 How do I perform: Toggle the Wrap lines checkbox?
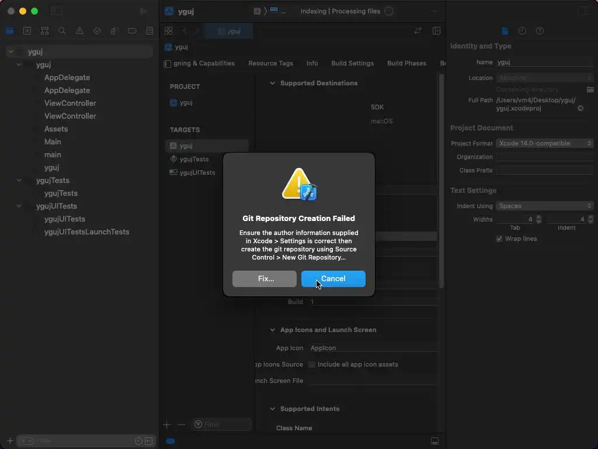[x=499, y=239]
